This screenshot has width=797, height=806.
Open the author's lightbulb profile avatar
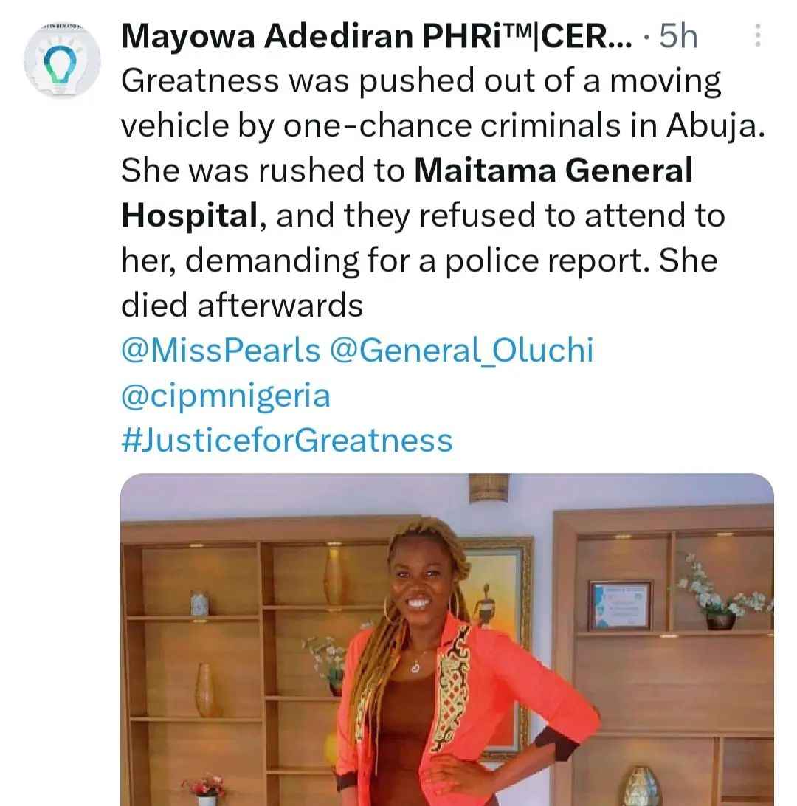coord(62,62)
